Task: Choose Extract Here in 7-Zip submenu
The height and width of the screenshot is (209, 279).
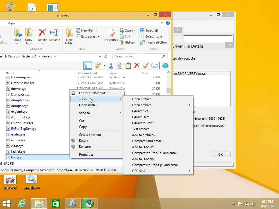Action: (x=158, y=117)
